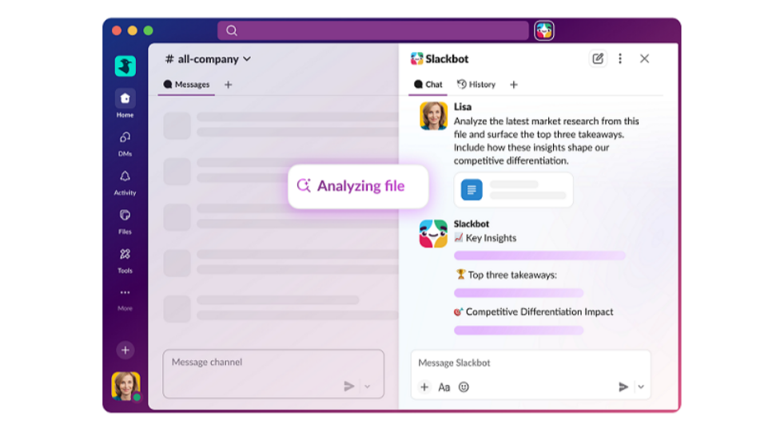
Task: Switch to the History tab
Action: [x=476, y=85]
